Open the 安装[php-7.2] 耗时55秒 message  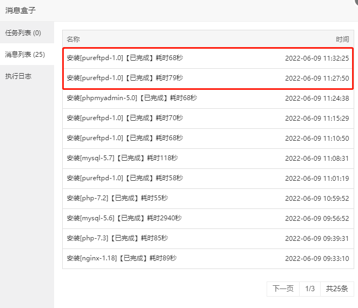click(x=208, y=198)
